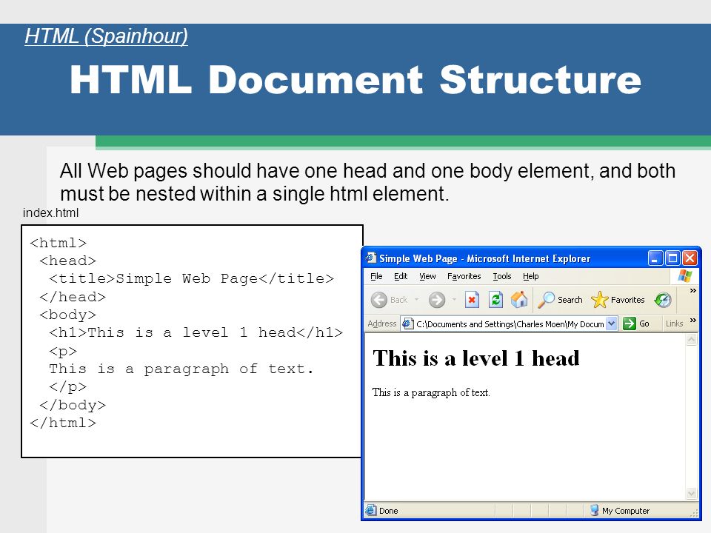Maximize the Internet Explorer window
The image size is (711, 533).
pos(672,258)
